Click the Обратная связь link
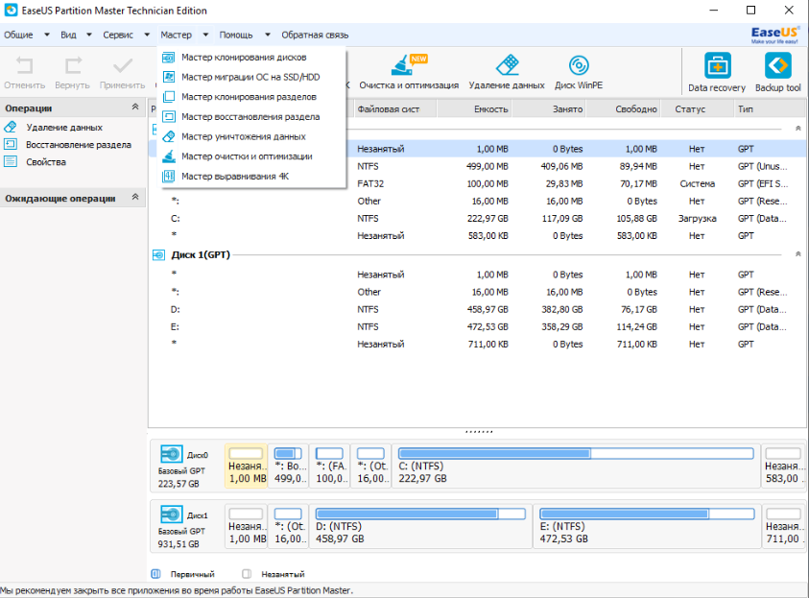The image size is (809, 598). [x=315, y=36]
